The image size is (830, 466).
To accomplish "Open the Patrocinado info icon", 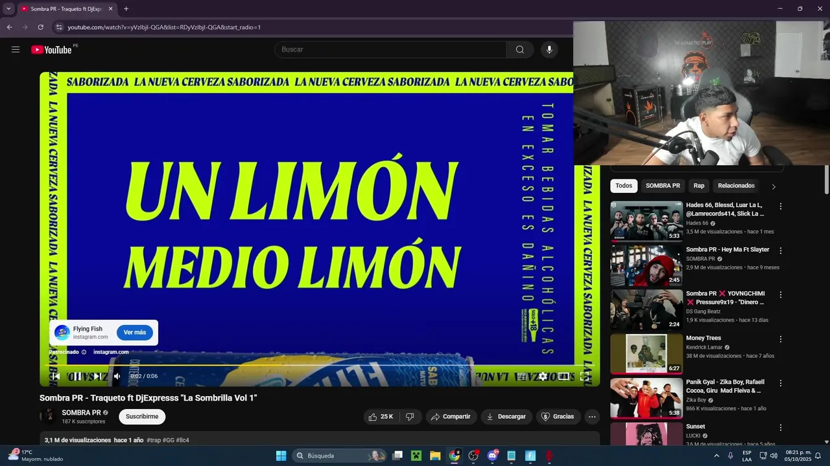I will pyautogui.click(x=84, y=352).
